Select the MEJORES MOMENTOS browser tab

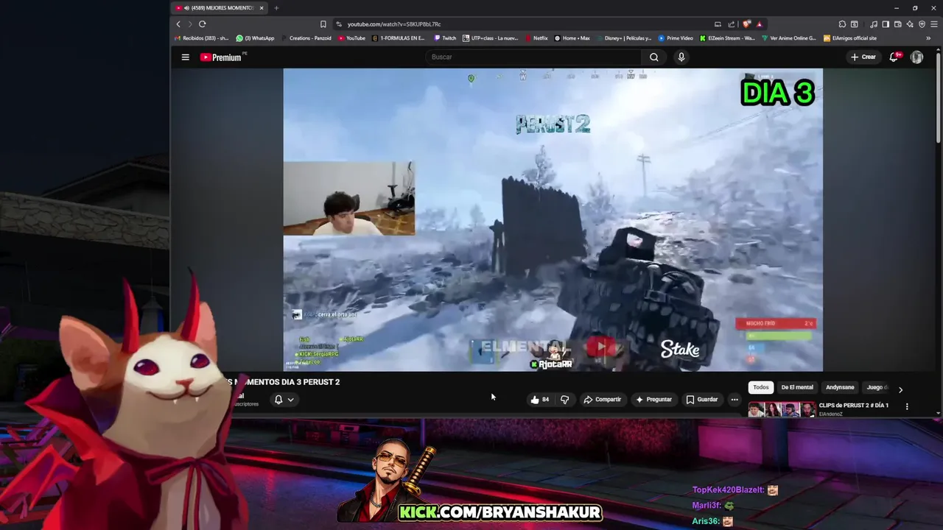coord(220,8)
